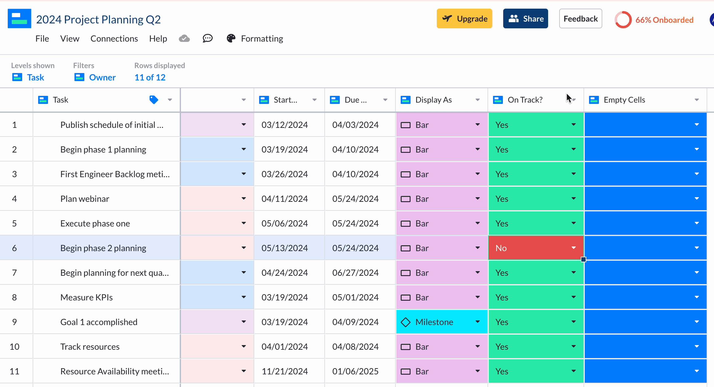This screenshot has width=714, height=387.
Task: Open the comments speech-bubble icon
Action: pyautogui.click(x=207, y=38)
